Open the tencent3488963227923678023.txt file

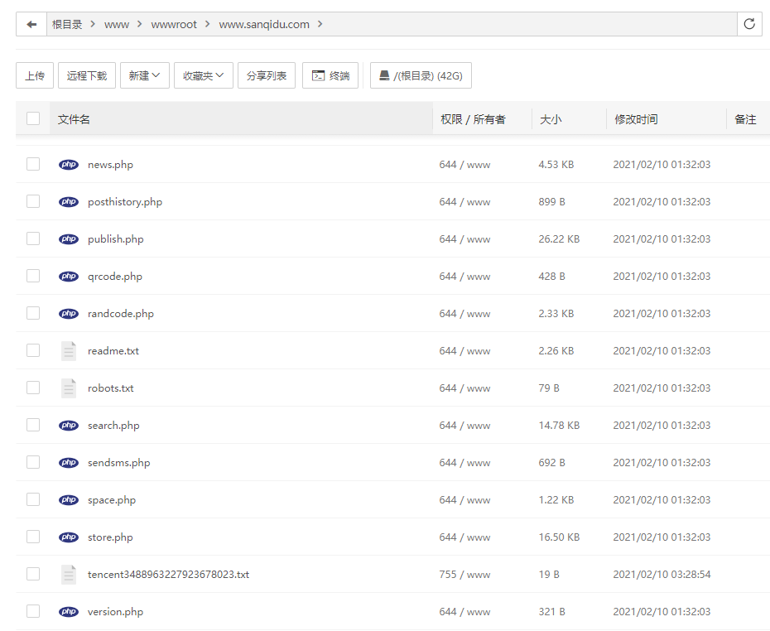pos(168,574)
